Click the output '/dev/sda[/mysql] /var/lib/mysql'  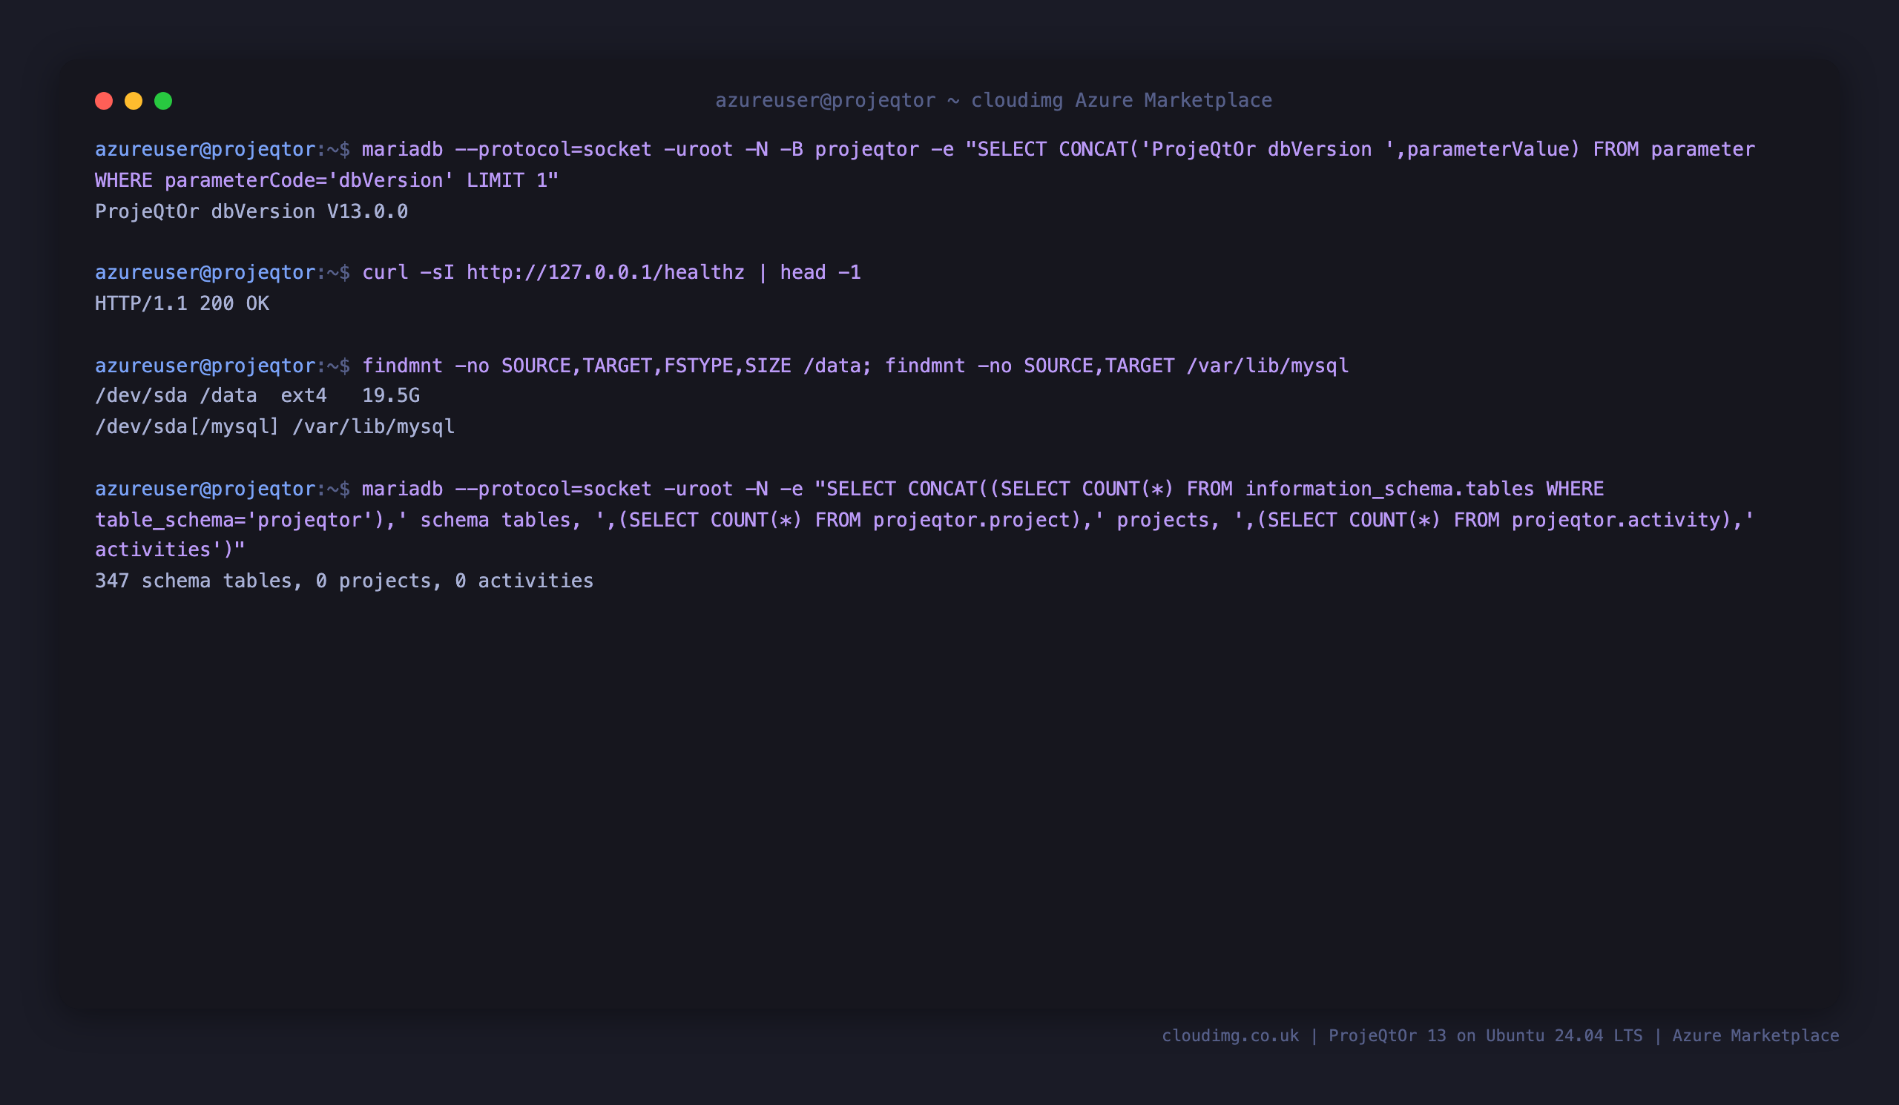tap(275, 427)
